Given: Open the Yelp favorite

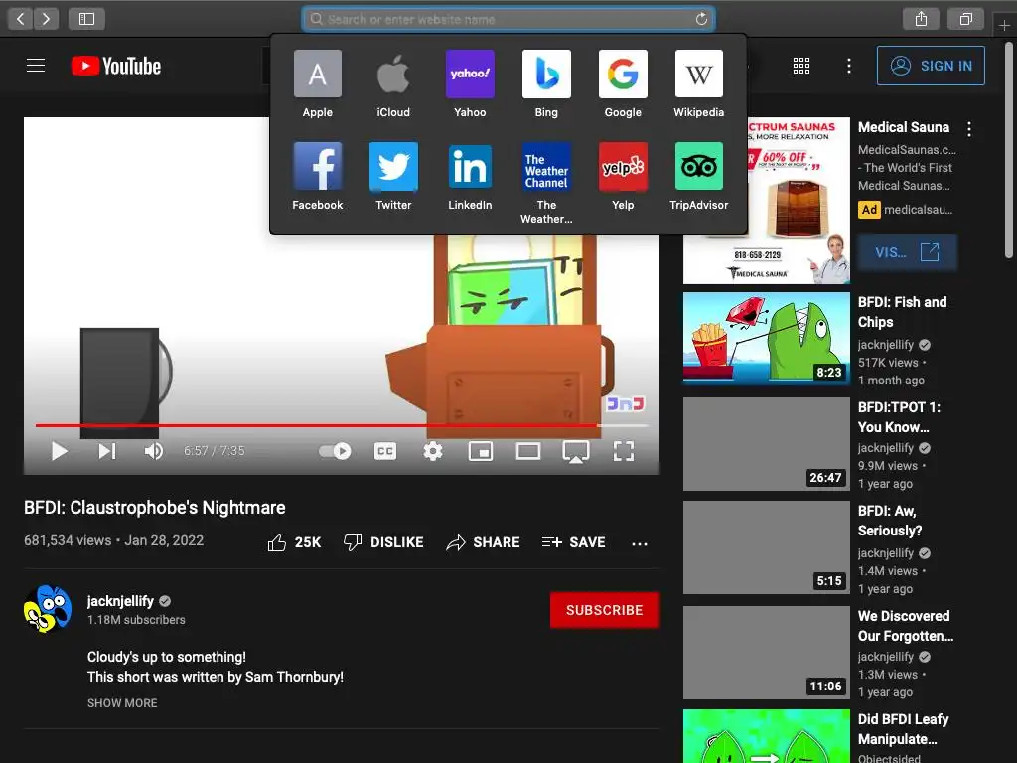Looking at the screenshot, I should [x=623, y=177].
